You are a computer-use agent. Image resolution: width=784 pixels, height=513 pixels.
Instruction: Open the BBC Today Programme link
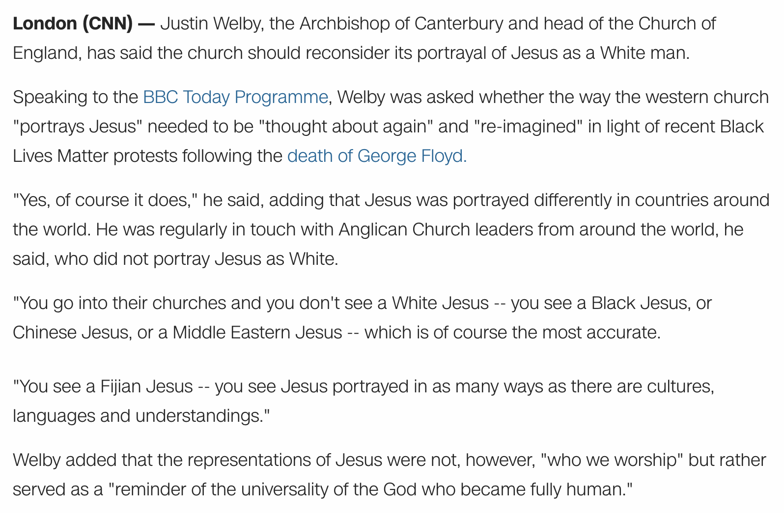click(x=235, y=97)
